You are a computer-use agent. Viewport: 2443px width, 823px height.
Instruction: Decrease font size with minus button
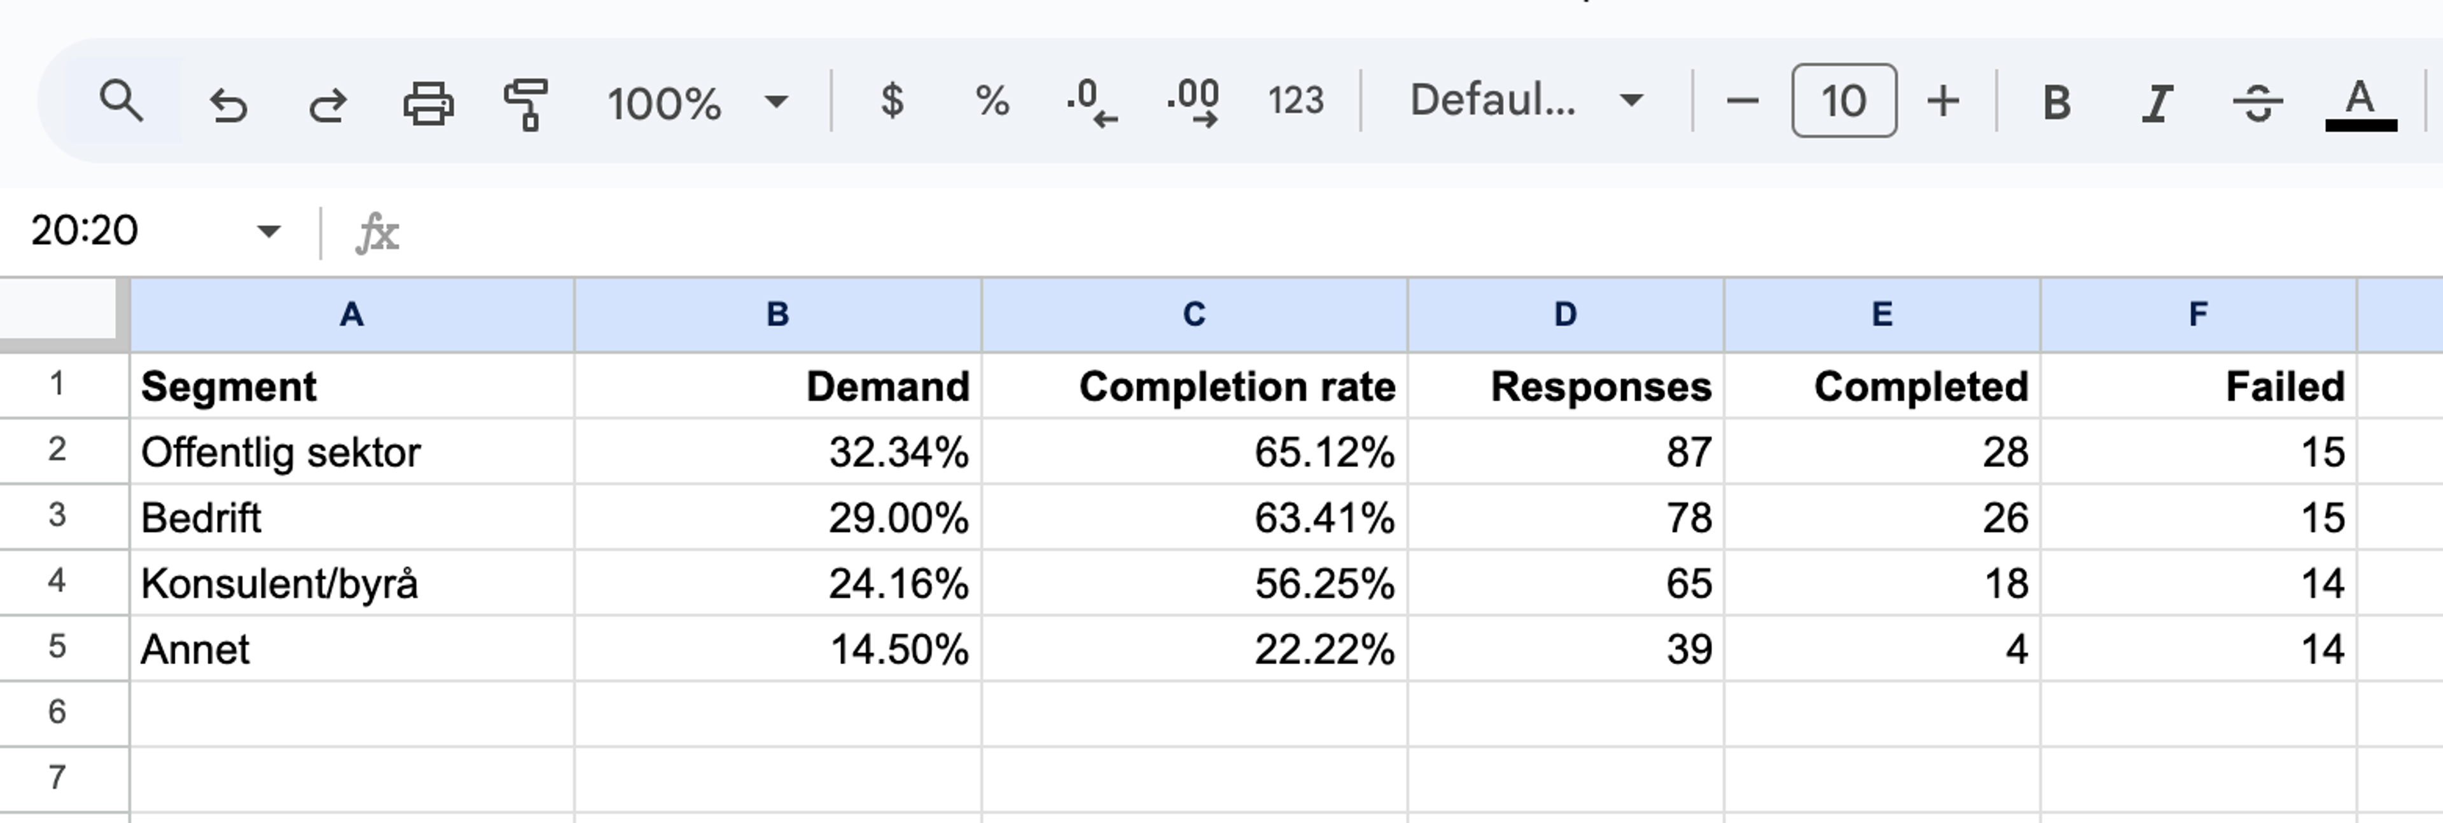coord(1742,100)
